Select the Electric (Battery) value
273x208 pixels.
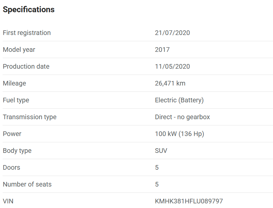pos(179,100)
